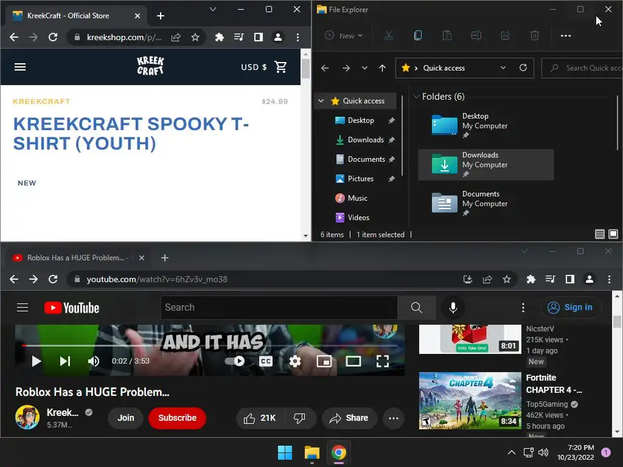Open Extensions puzzle icon in the kreekshop Chrome window

pos(219,37)
